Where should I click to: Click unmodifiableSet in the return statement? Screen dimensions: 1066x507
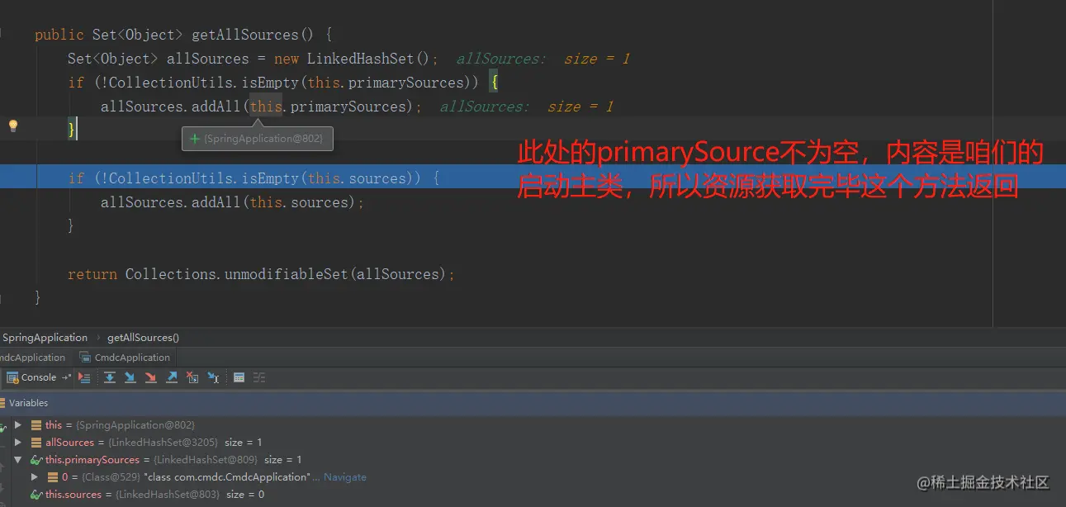pyautogui.click(x=287, y=274)
